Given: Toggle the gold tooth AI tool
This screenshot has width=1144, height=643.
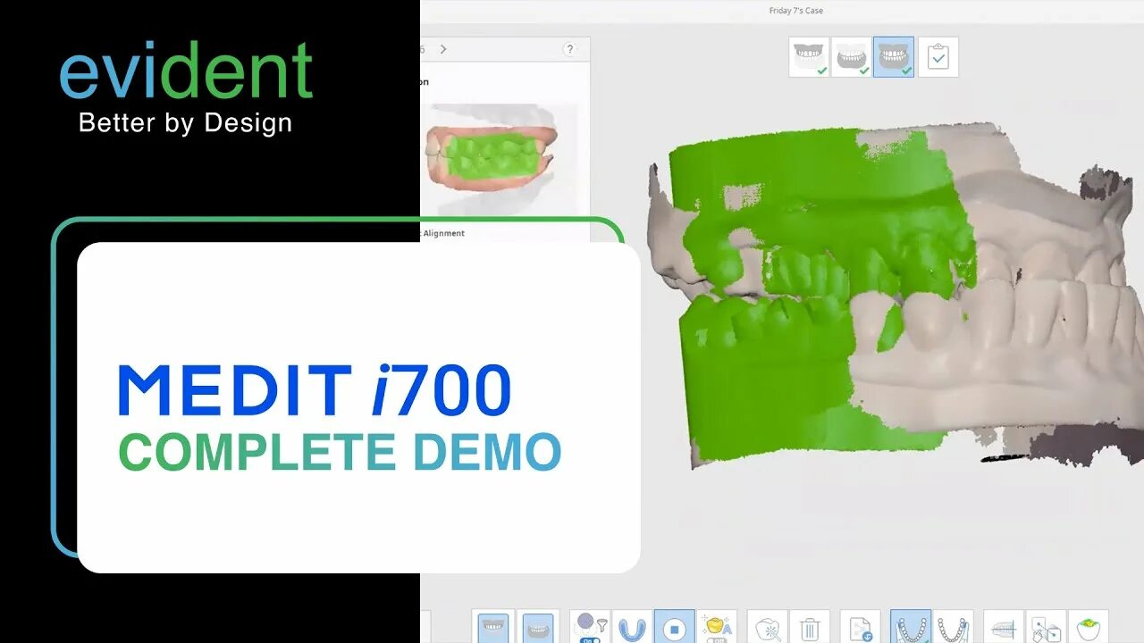Looking at the screenshot, I should coord(717,628).
